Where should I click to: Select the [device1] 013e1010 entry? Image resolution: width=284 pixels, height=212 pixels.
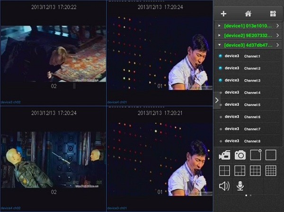248,26
